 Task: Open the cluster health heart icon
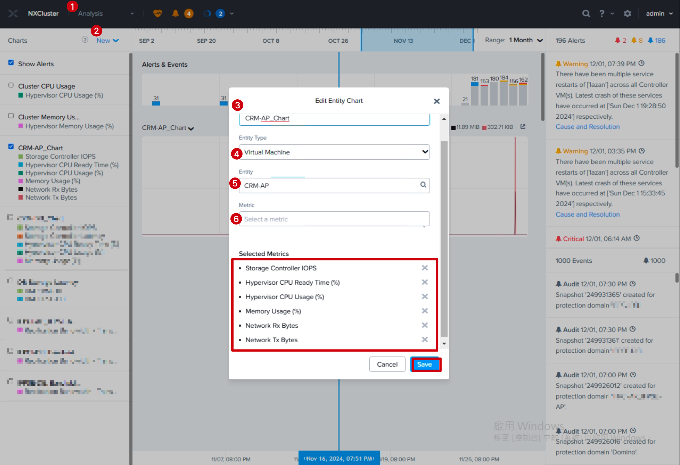tap(157, 14)
